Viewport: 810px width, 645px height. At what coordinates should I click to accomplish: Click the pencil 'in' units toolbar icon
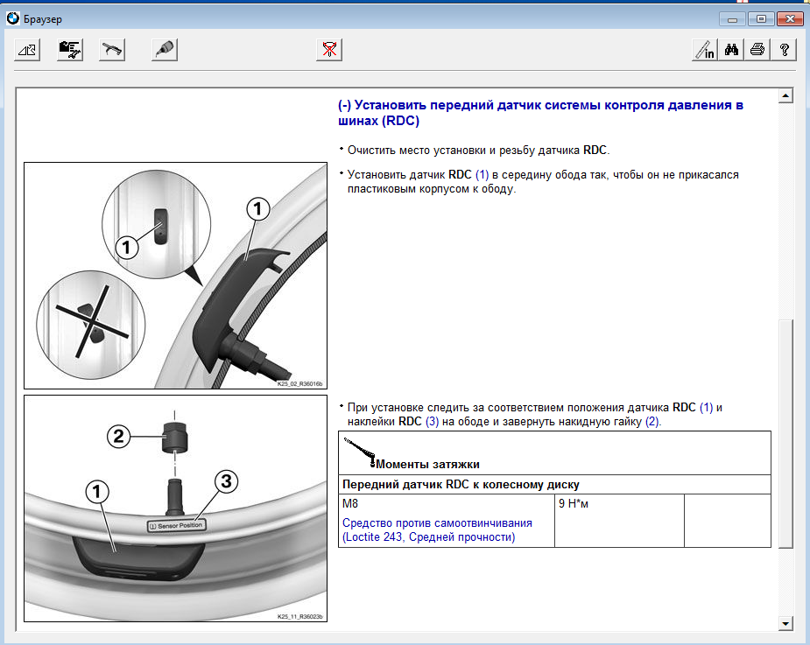coord(705,50)
